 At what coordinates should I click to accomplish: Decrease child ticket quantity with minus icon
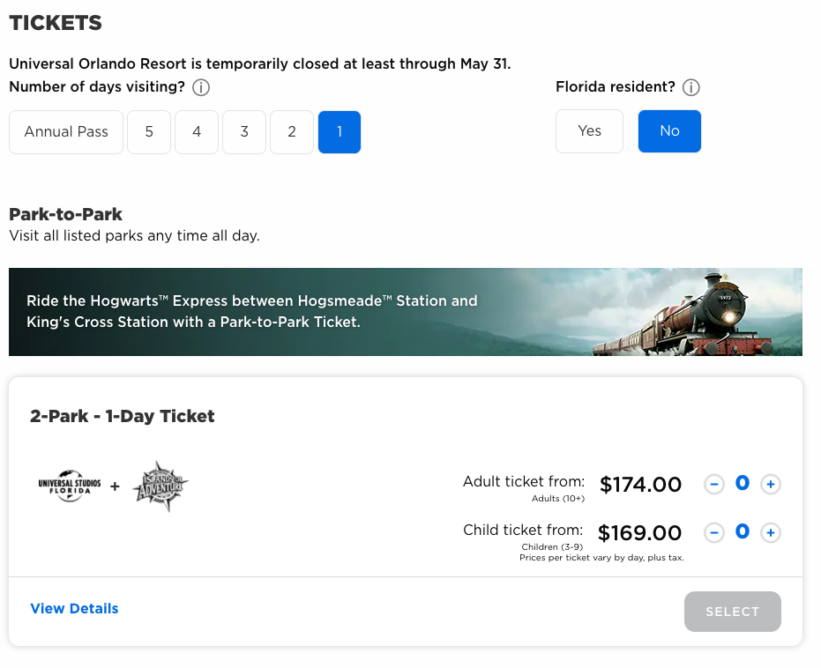coord(714,533)
